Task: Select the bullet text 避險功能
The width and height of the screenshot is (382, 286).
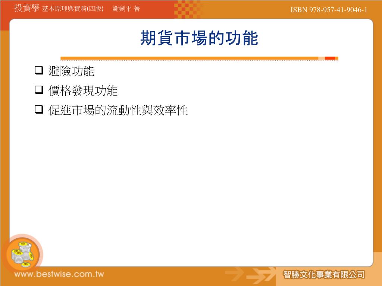Action: pos(71,71)
